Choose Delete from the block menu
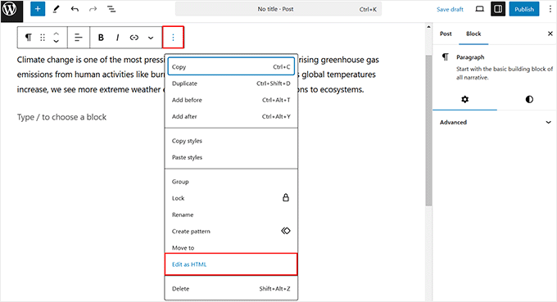This screenshot has width=557, height=302. [x=231, y=289]
